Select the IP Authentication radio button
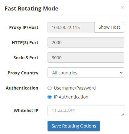 pos(49,97)
